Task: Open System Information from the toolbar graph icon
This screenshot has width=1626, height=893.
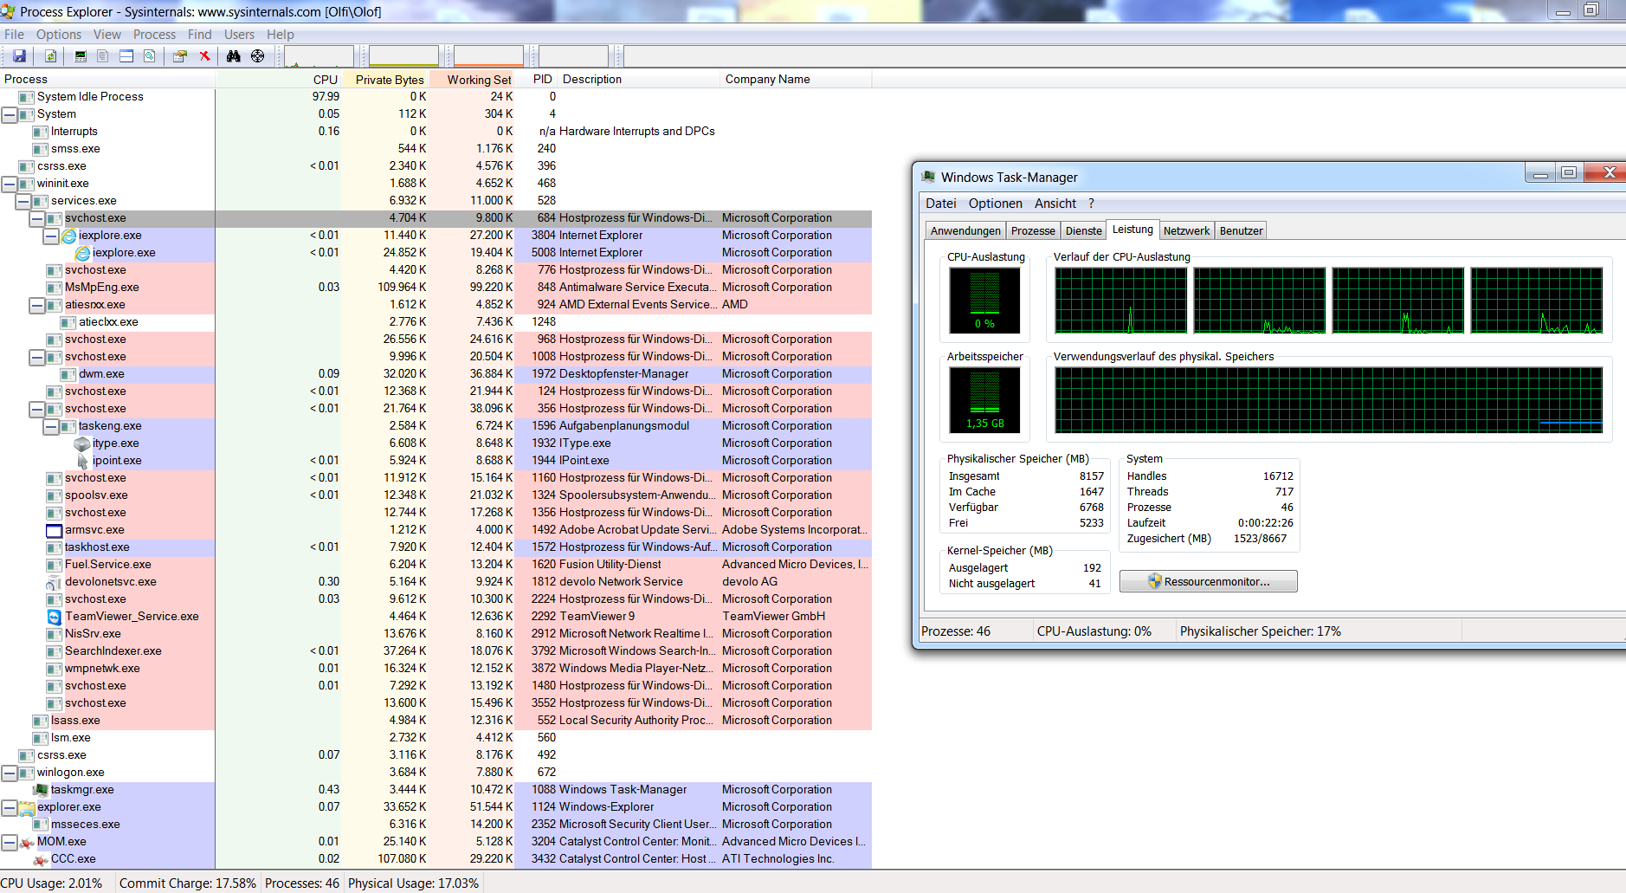Action: tap(81, 56)
